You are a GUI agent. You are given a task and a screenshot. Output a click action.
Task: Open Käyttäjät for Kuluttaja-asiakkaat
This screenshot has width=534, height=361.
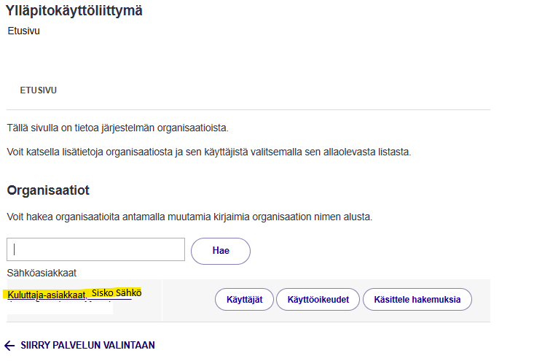pyautogui.click(x=244, y=299)
